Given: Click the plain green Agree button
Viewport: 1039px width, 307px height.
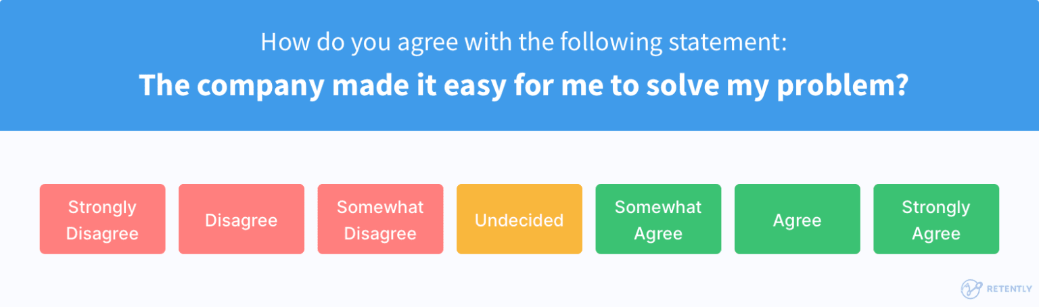Looking at the screenshot, I should pos(797,219).
